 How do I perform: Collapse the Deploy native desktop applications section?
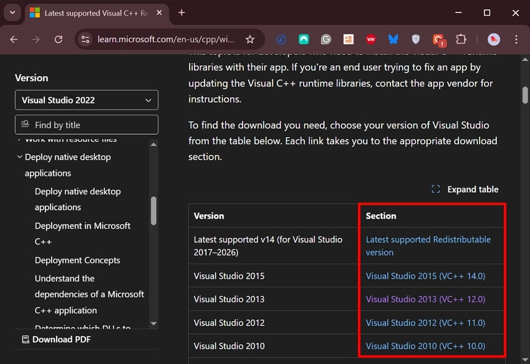click(x=20, y=156)
